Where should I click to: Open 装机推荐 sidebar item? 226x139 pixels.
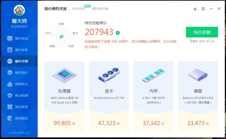19,107
